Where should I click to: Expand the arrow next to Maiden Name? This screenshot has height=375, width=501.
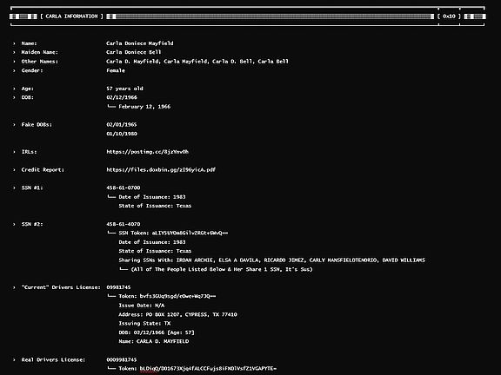click(x=14, y=52)
